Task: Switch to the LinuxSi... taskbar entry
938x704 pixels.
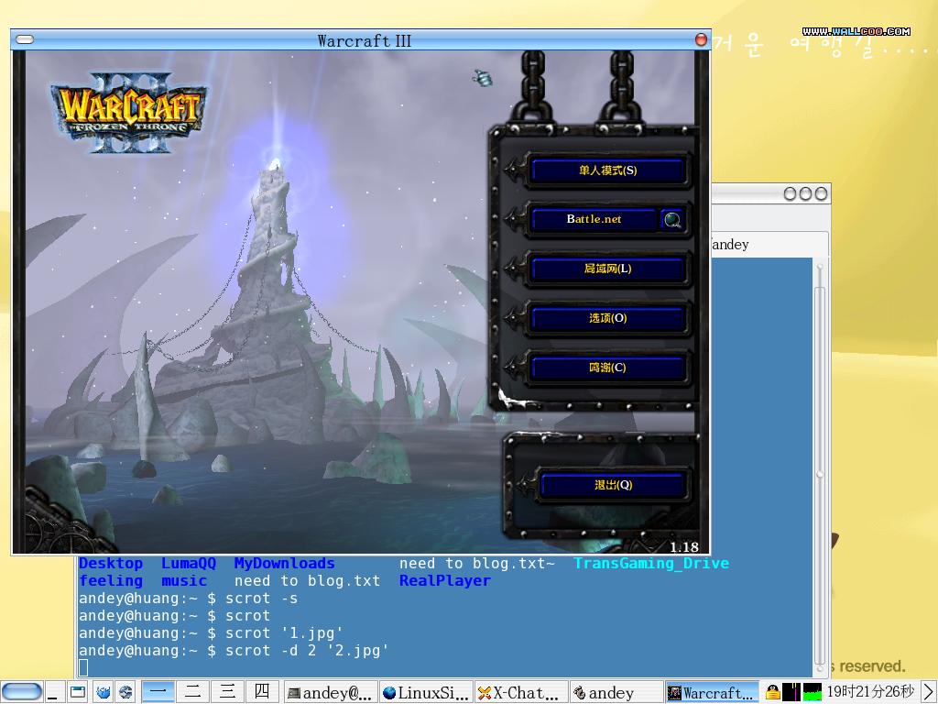Action: [x=426, y=693]
